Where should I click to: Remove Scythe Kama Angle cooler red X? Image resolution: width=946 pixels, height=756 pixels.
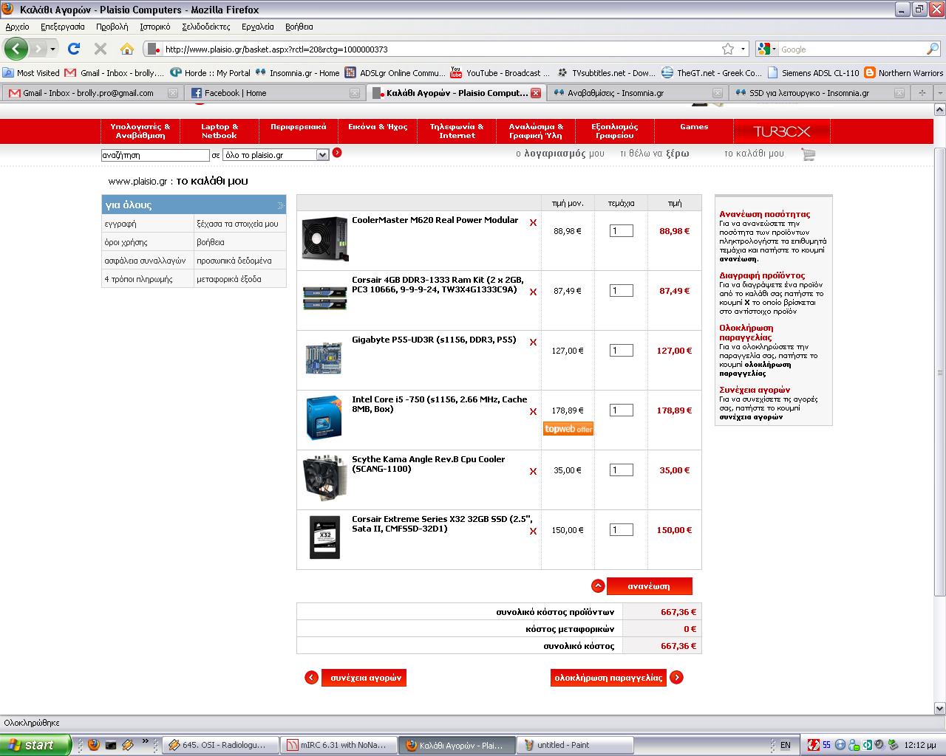pyautogui.click(x=533, y=471)
